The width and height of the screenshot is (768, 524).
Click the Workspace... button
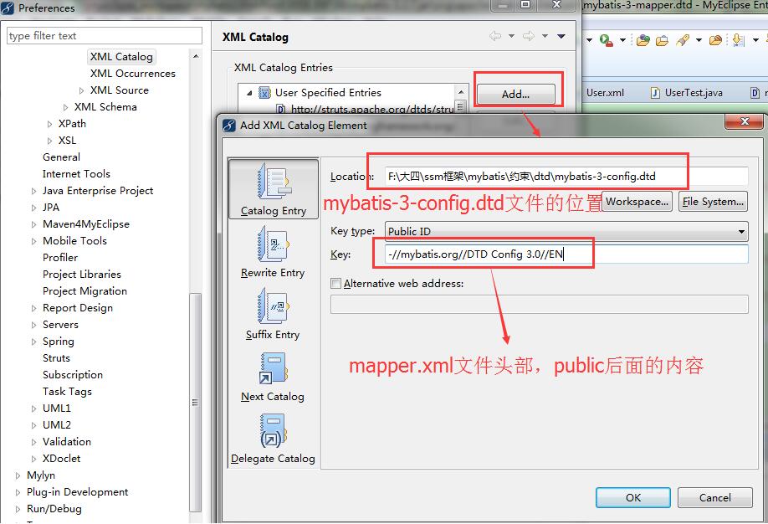coord(637,202)
